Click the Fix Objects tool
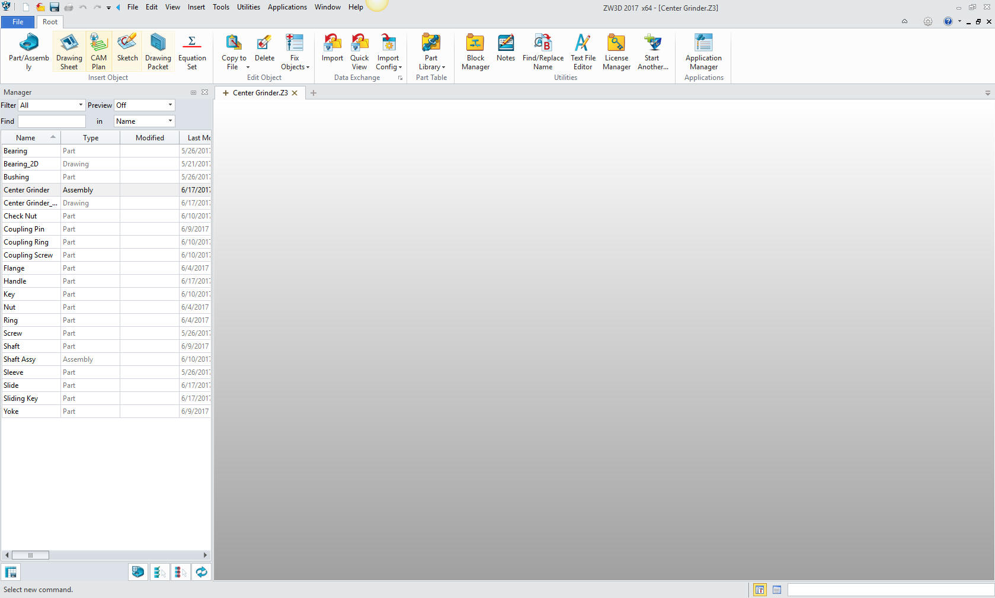 coord(295,52)
